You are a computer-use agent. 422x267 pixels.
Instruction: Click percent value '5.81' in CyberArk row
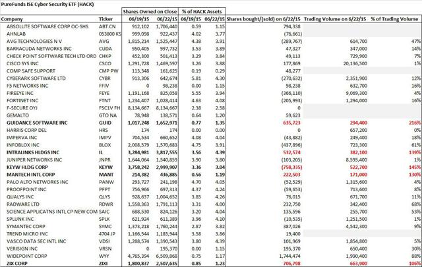click(x=196, y=78)
